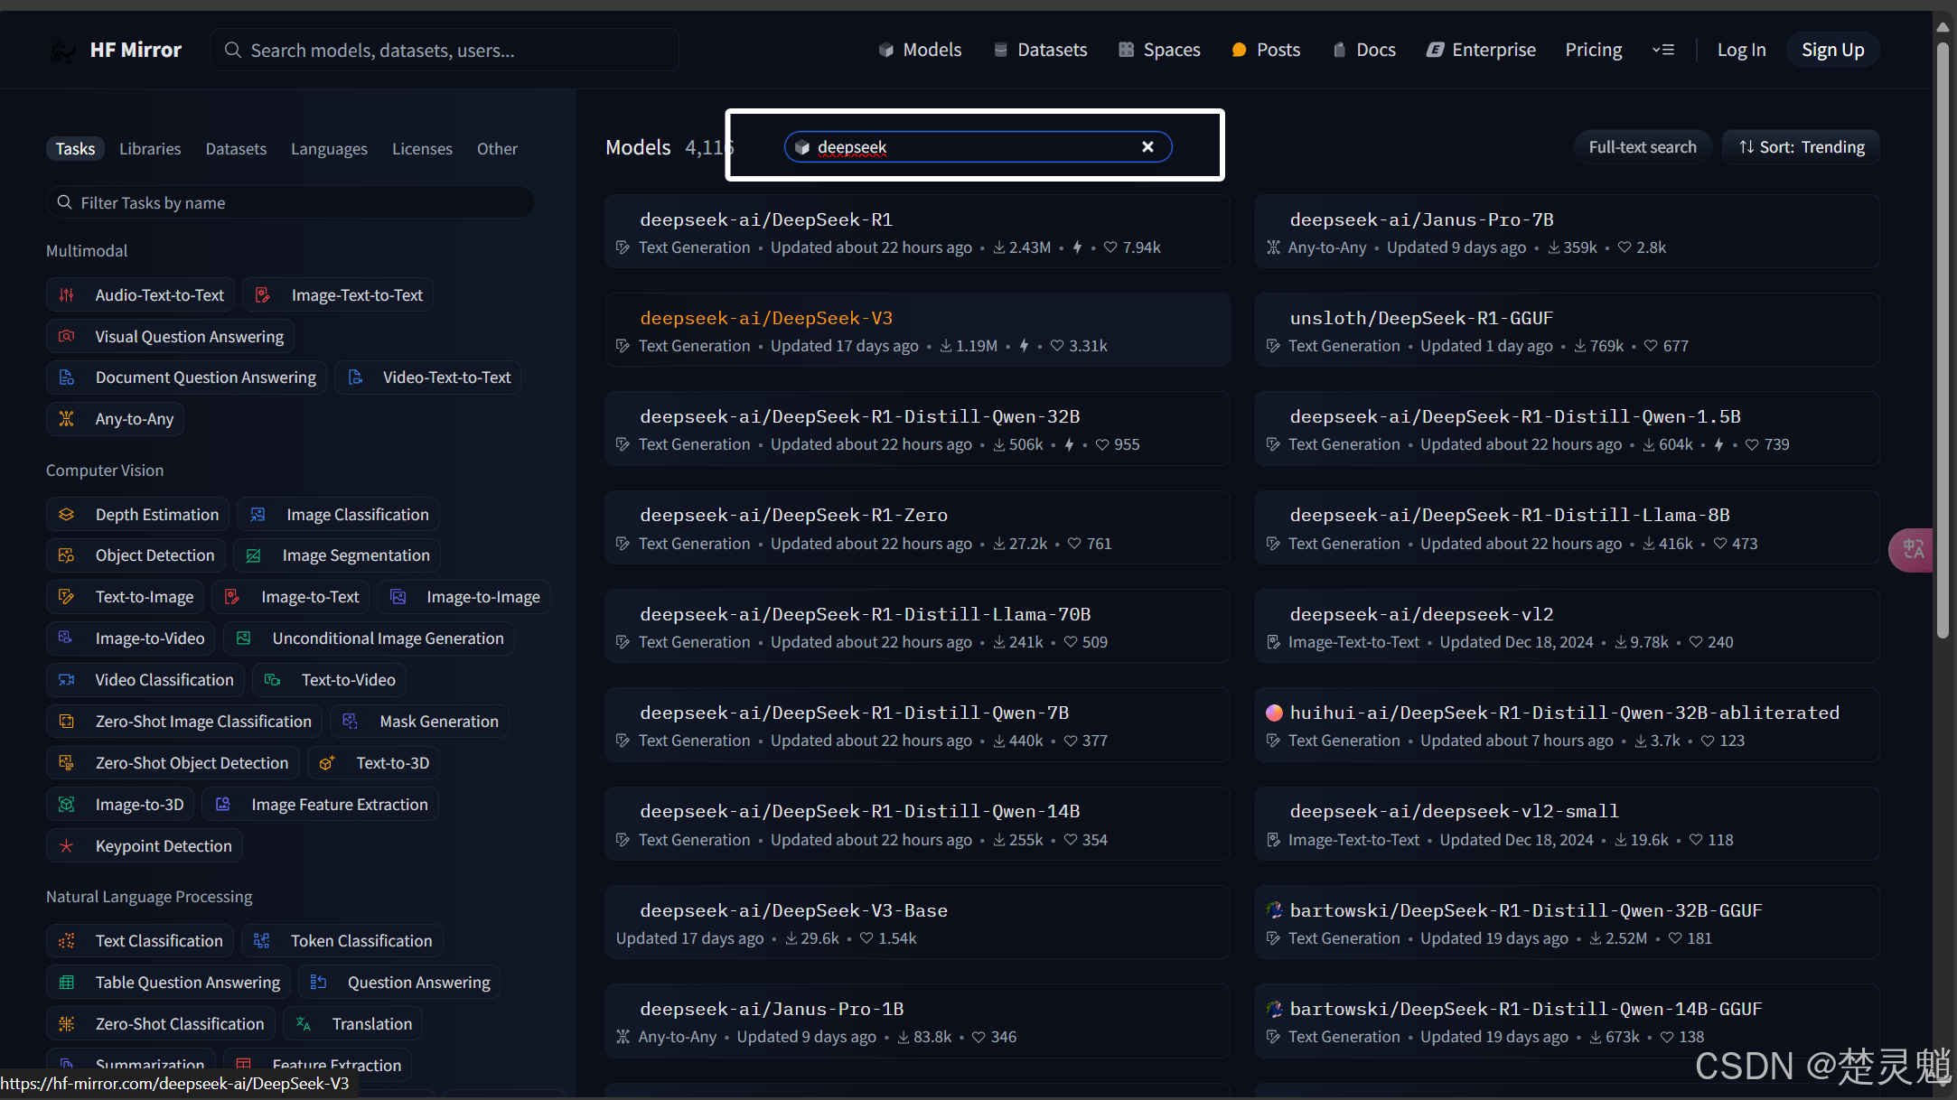Toggle the Translation task filter
This screenshot has height=1100, width=1957.
pyautogui.click(x=353, y=1024)
